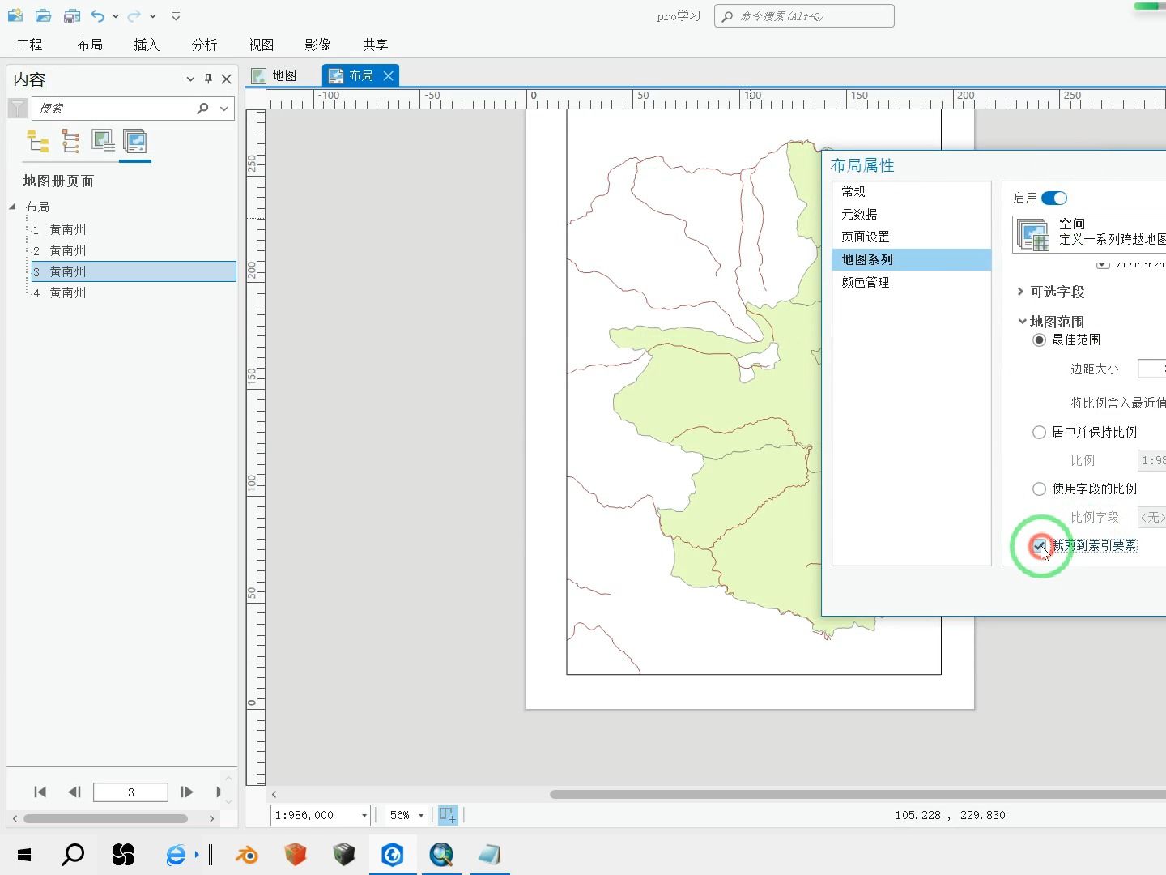This screenshot has height=875, width=1166.
Task: Select page 2 黄南州 in the list
Action: [133, 250]
